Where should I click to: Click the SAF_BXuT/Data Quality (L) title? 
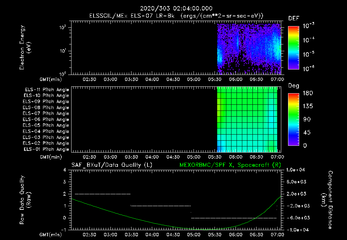112,165
